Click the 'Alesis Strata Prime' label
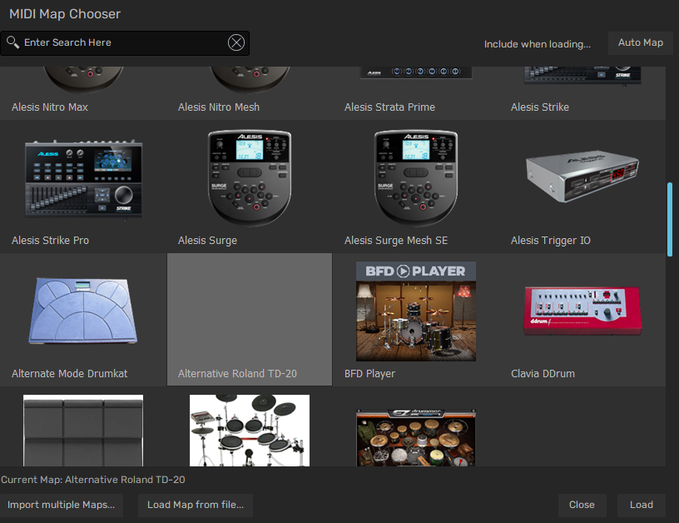 pos(389,107)
